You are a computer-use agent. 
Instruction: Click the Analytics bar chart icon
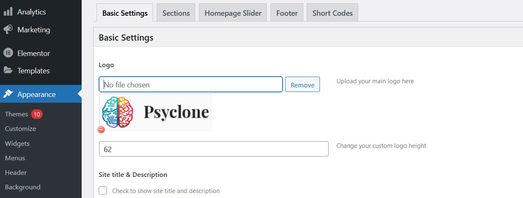[x=8, y=12]
